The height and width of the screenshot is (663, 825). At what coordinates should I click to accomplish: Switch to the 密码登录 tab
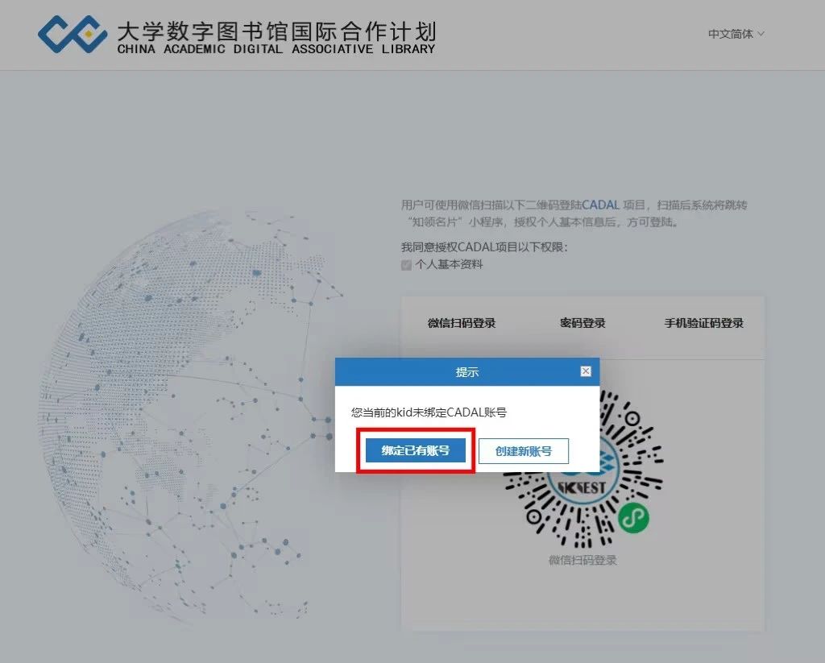coord(582,323)
